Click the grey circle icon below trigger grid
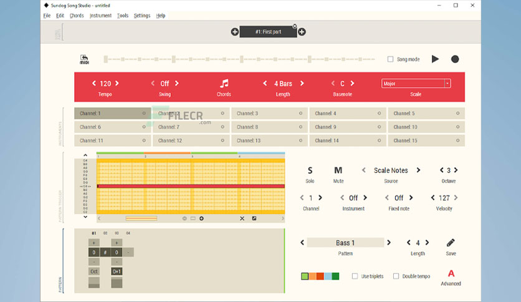 pos(184,218)
